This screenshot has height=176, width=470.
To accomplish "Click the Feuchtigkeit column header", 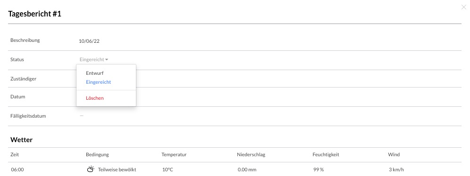I will click(x=326, y=154).
